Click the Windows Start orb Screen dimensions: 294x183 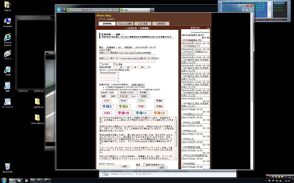(4, 180)
